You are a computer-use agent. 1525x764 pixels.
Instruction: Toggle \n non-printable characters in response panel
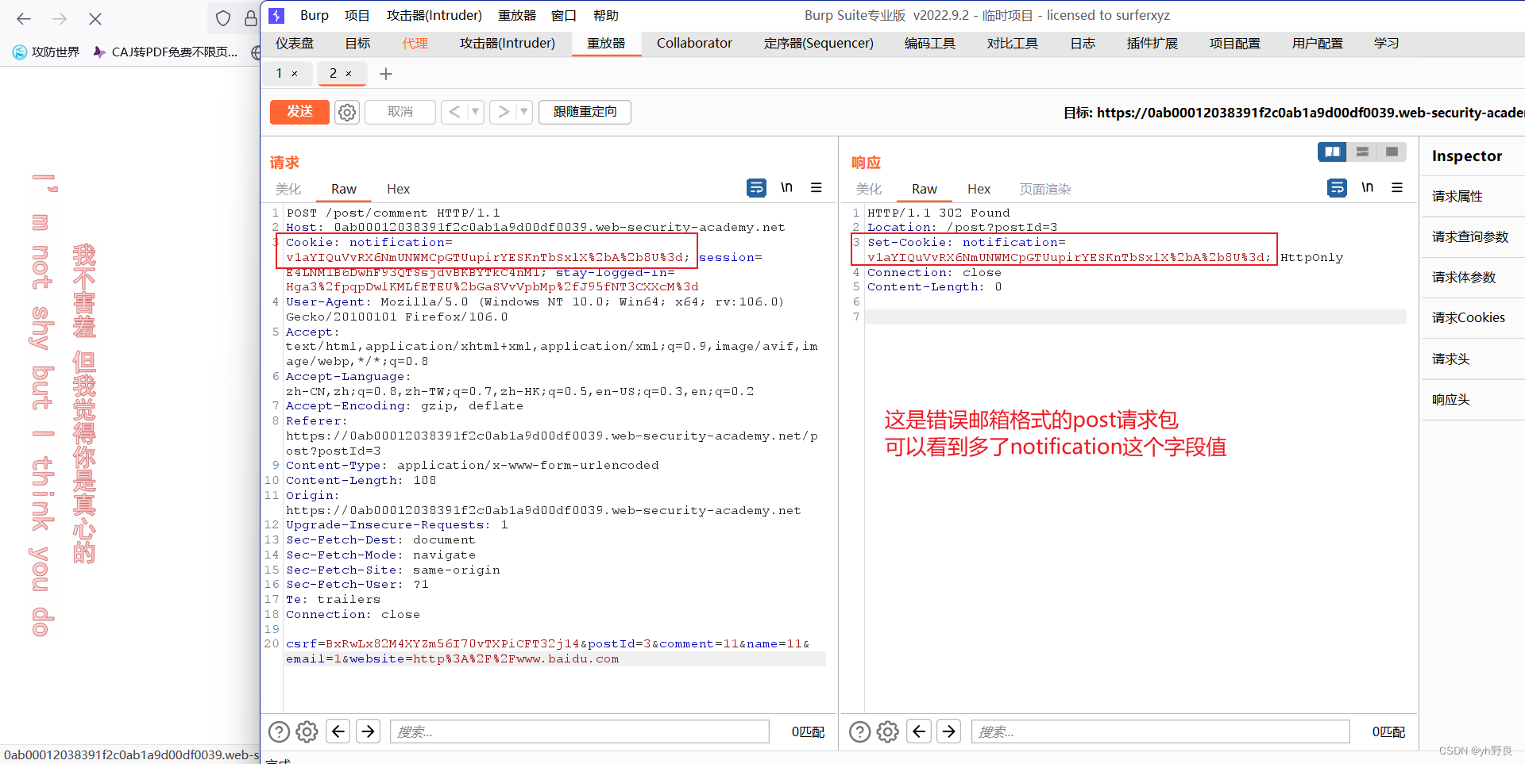(1367, 187)
